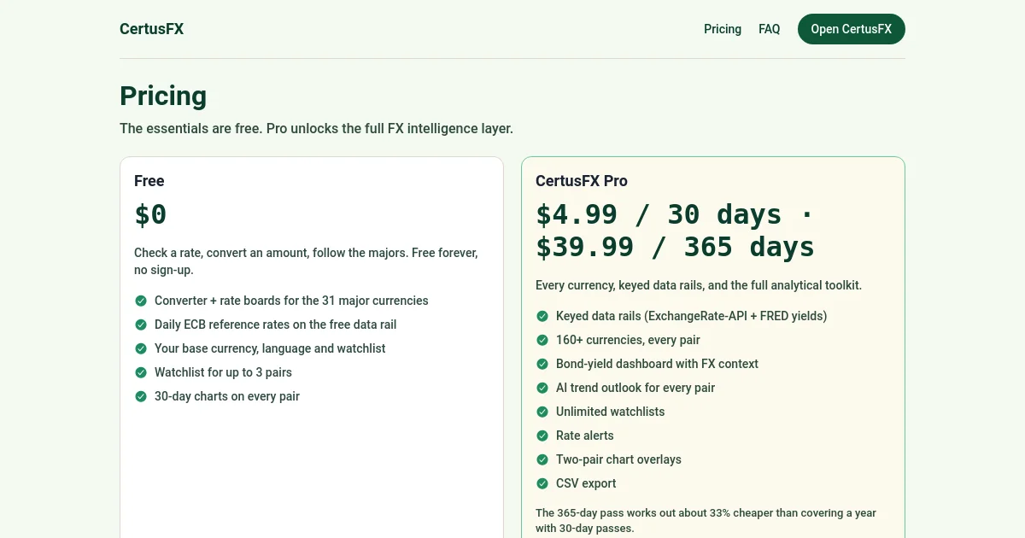Click '30-day charts on every pair' text
The width and height of the screenshot is (1025, 538).
click(x=227, y=396)
